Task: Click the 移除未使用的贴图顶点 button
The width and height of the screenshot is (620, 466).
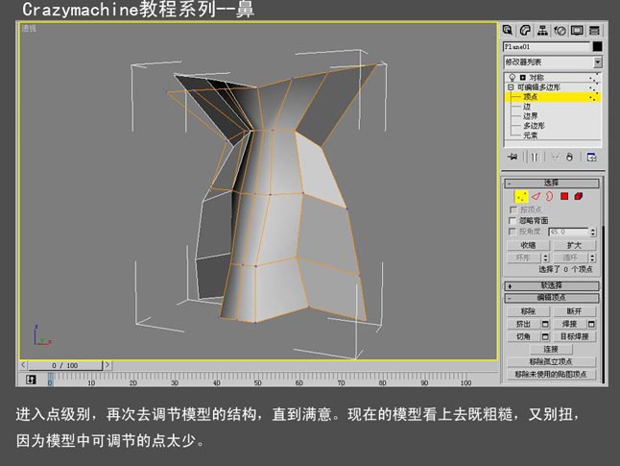Action: coord(551,374)
